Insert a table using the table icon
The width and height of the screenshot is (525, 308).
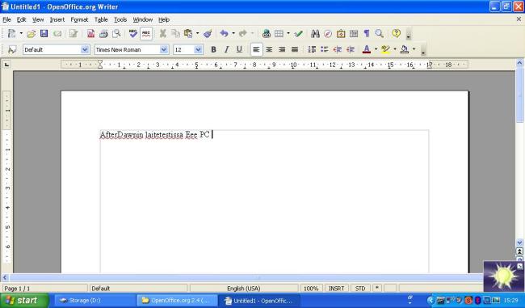click(279, 33)
